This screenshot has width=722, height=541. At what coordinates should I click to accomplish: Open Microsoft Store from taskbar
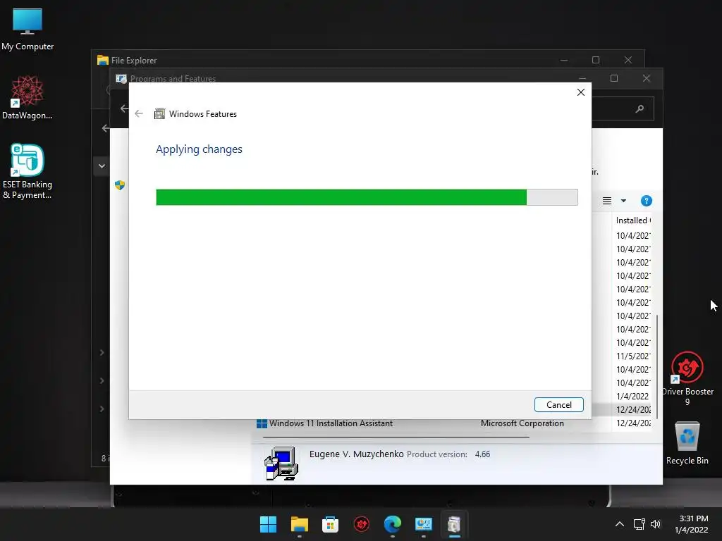tap(330, 524)
